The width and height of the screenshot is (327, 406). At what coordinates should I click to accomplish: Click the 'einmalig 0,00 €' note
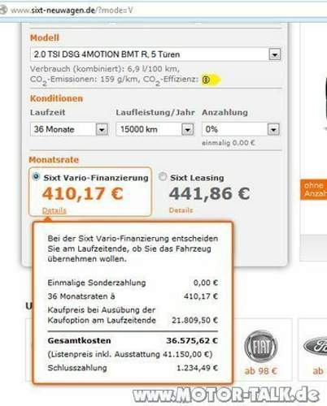229,143
